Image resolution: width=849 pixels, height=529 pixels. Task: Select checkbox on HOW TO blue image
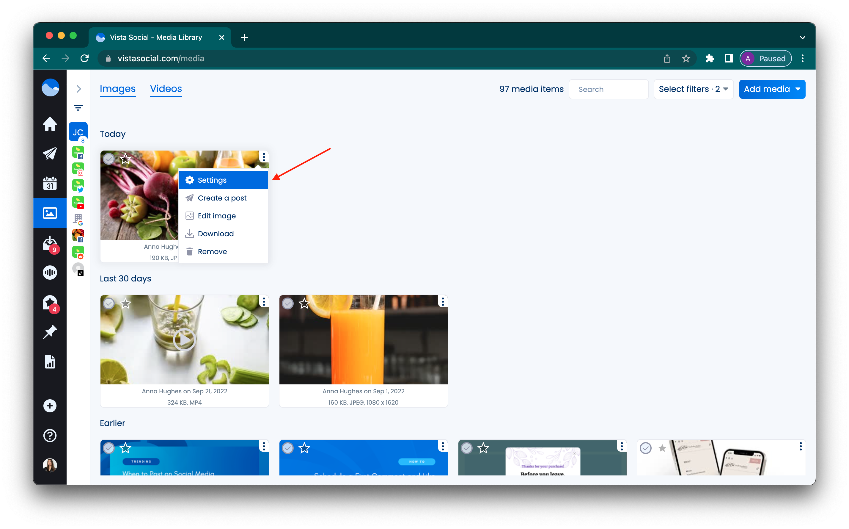(x=288, y=448)
